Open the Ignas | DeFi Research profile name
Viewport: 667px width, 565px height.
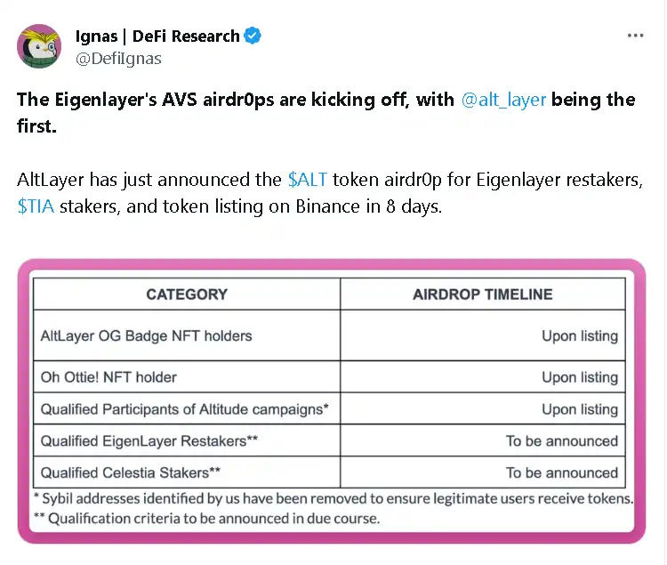pyautogui.click(x=156, y=36)
